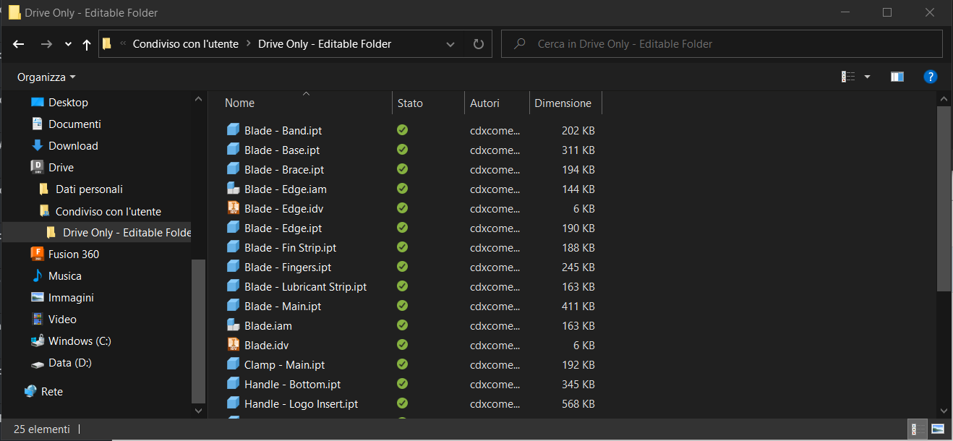Image resolution: width=953 pixels, height=441 pixels.
Task: Switch to details view in status bar
Action: point(916,429)
